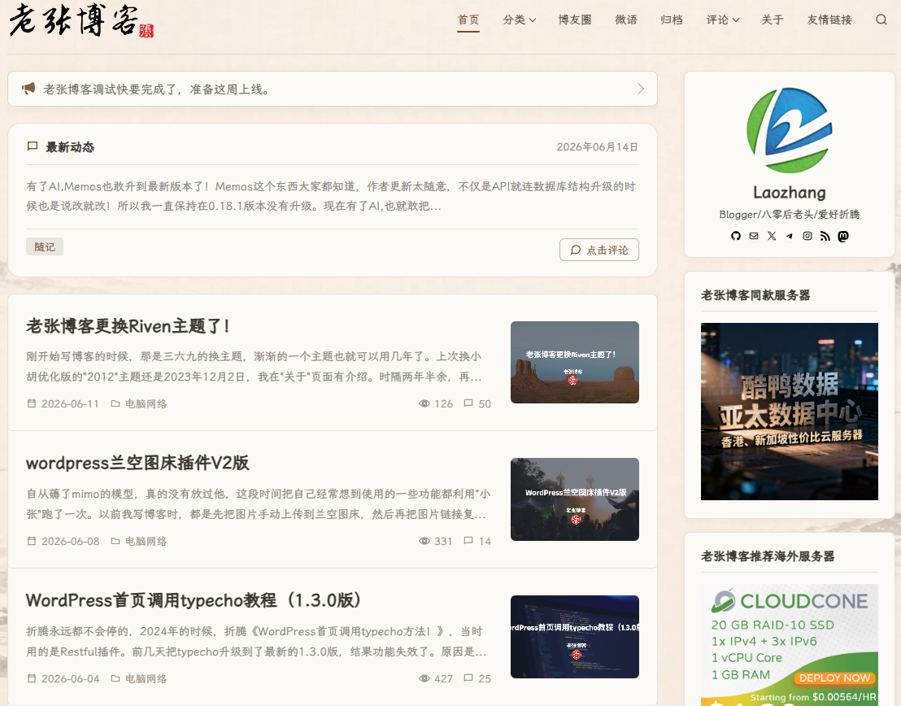Screen dimensions: 901x706
Task: Click the 老张博客推荐海外服务器 heading
Action: coord(767,556)
